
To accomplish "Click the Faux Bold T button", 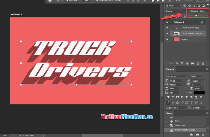I will [x=168, y=97].
